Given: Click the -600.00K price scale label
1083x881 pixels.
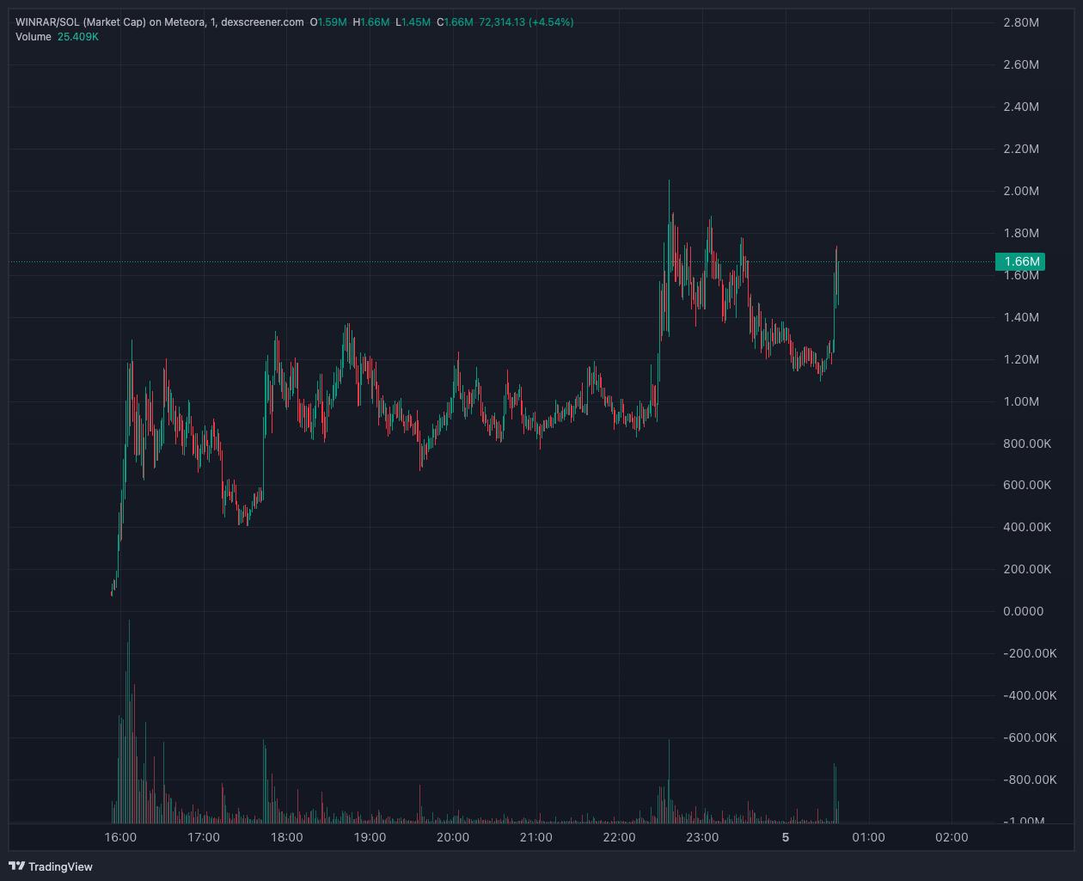Looking at the screenshot, I should click(x=1030, y=737).
